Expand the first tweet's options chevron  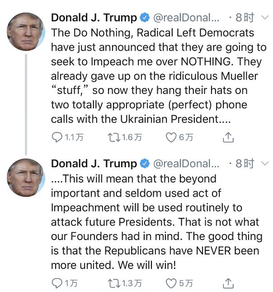pos(265,18)
